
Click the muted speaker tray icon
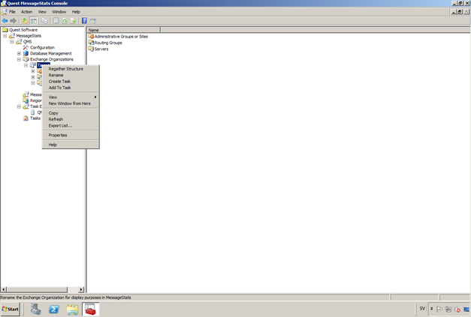point(457,310)
